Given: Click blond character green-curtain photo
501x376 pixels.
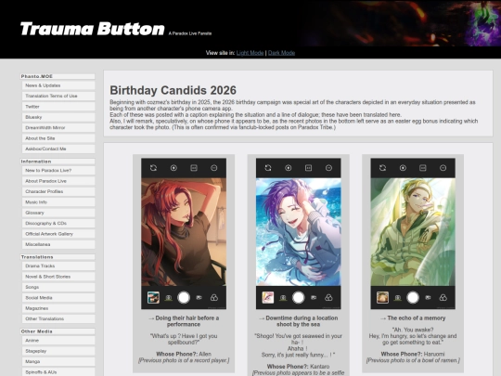Looking at the screenshot, I should coord(413,232).
